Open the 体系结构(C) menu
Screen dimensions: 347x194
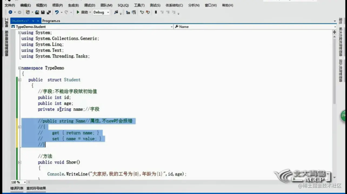pos(174,5)
